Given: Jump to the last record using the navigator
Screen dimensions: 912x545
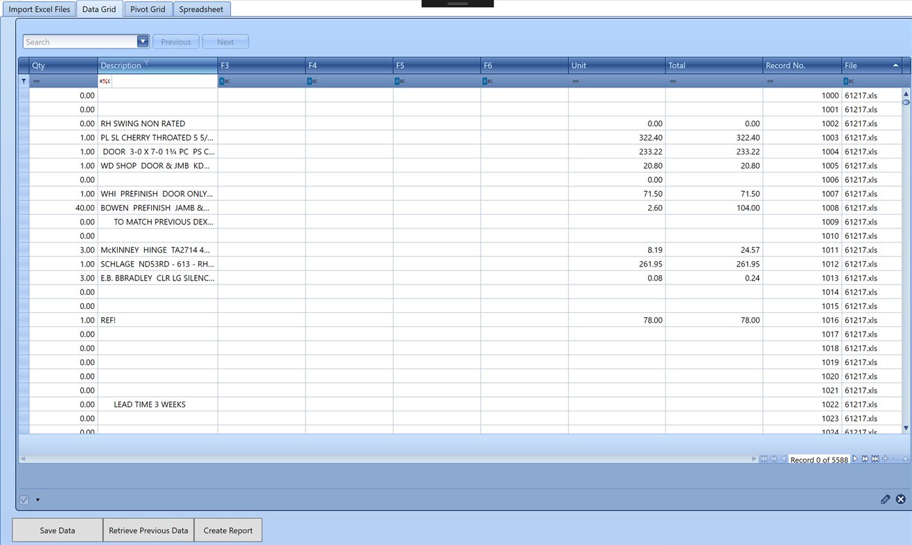Looking at the screenshot, I should click(875, 458).
